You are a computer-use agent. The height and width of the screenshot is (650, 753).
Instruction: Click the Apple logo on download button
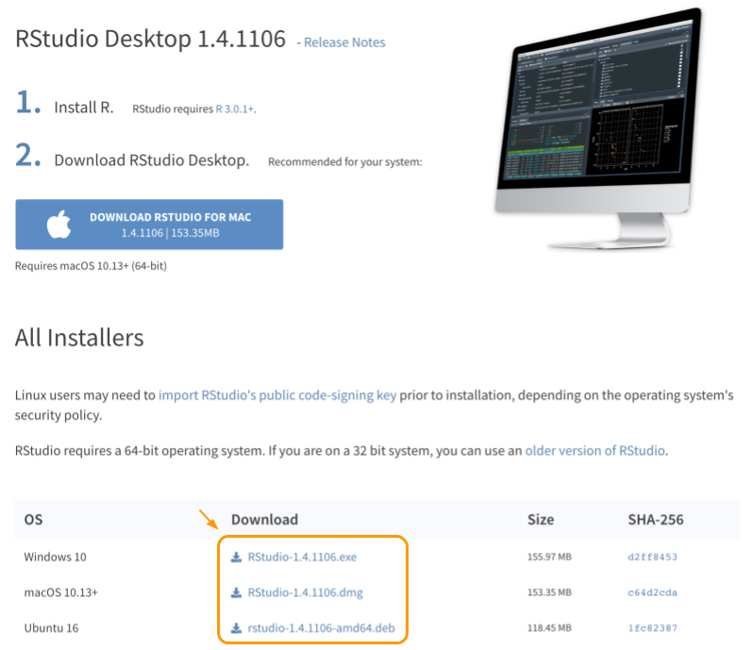point(59,224)
